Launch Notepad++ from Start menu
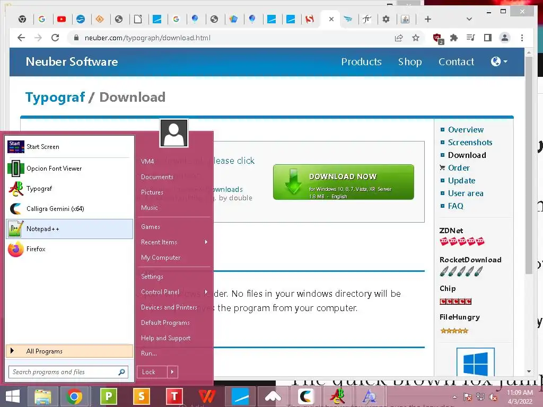 (69, 229)
